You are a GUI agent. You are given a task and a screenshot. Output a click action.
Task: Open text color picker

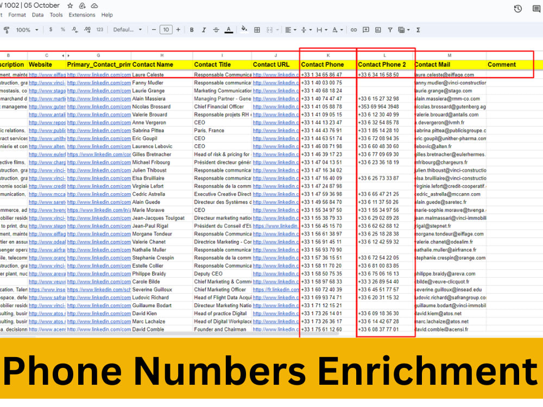229,30
